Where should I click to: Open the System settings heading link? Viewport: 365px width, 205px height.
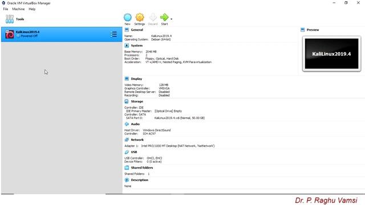pyautogui.click(x=137, y=46)
